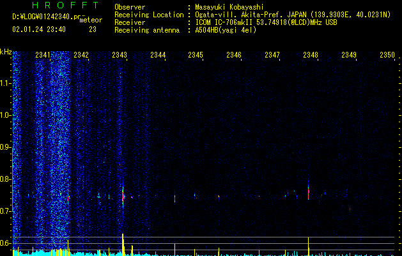Click the tallest yellow amplitude spike near 2343
Viewport: 402px width, 256px height.
coord(123,244)
